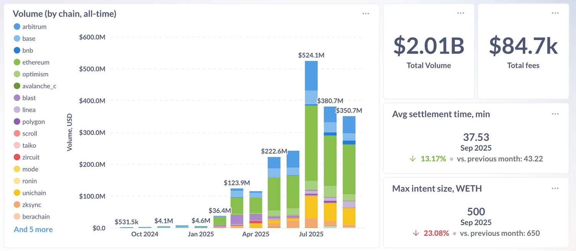Click the $84.7k Total fees value
The image size is (576, 251).
tap(523, 45)
